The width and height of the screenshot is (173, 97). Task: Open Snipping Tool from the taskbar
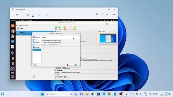coord(126,94)
